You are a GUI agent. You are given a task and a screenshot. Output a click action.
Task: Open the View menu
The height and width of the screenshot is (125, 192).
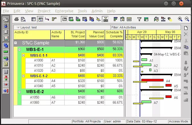(29, 11)
